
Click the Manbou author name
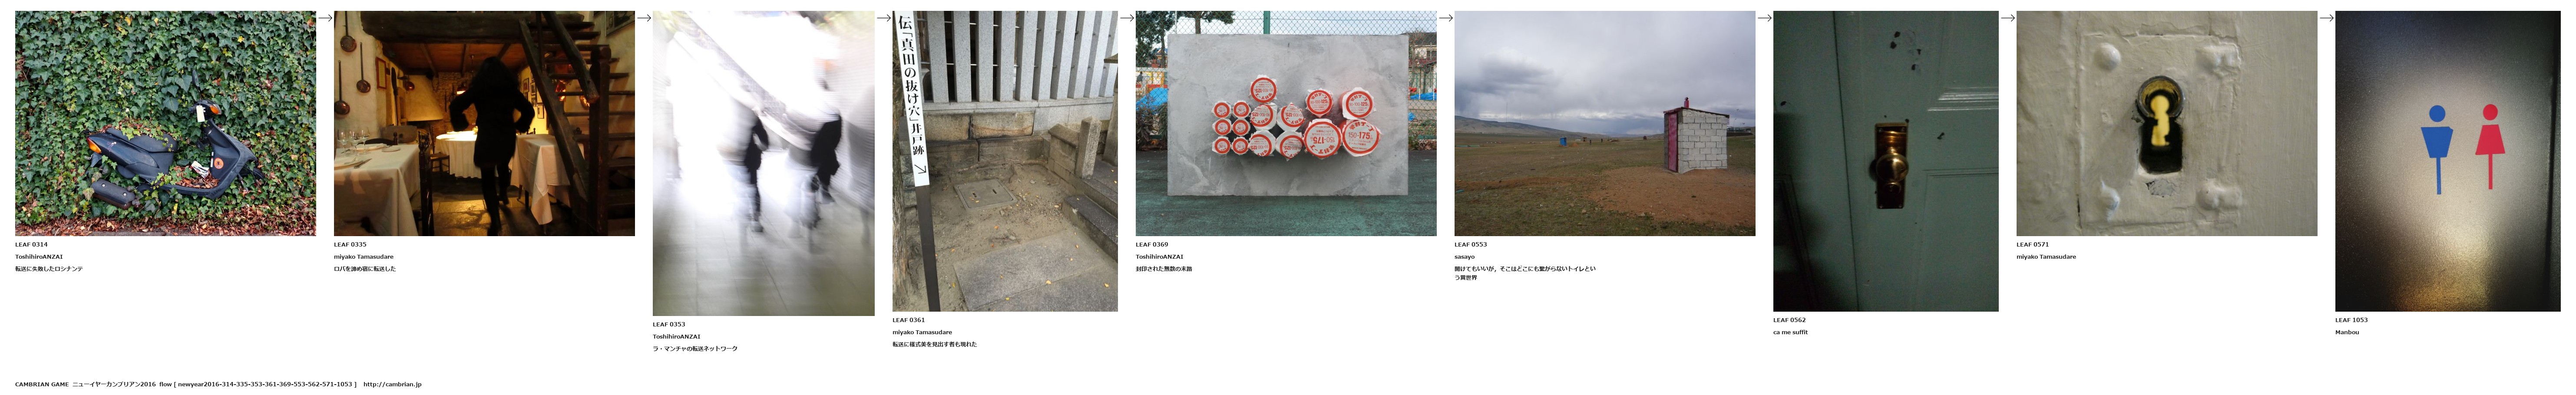click(x=2347, y=332)
